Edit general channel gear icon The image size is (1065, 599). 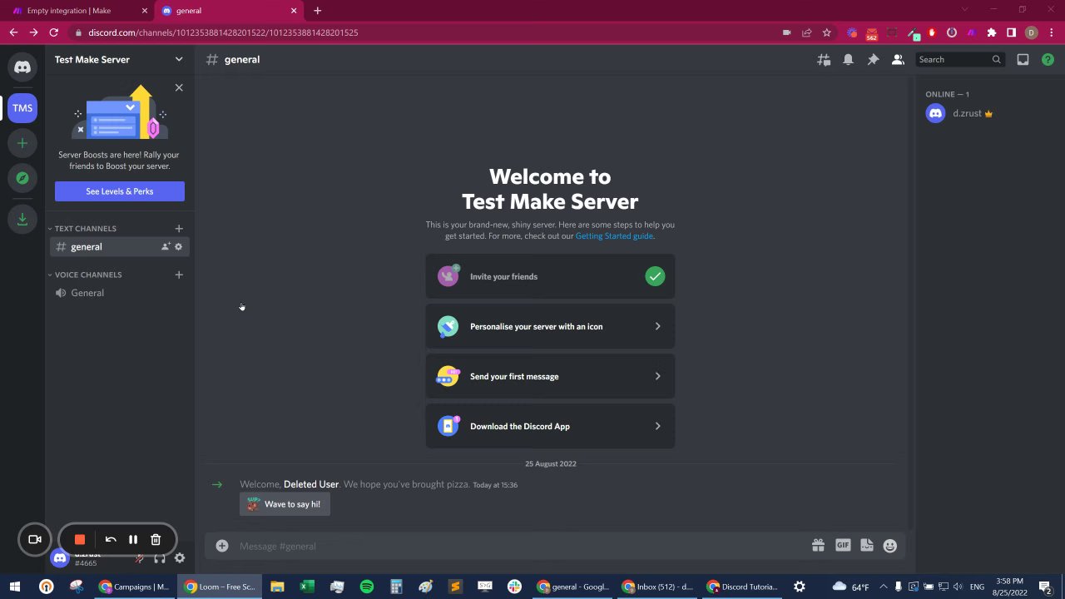(178, 247)
